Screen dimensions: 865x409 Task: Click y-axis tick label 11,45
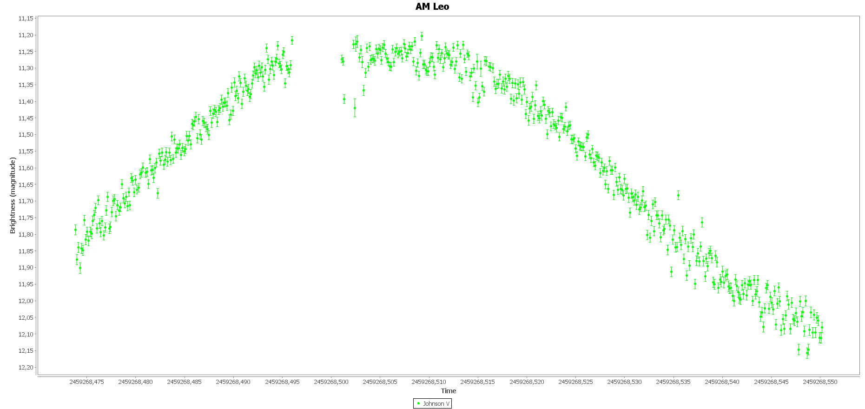point(26,118)
